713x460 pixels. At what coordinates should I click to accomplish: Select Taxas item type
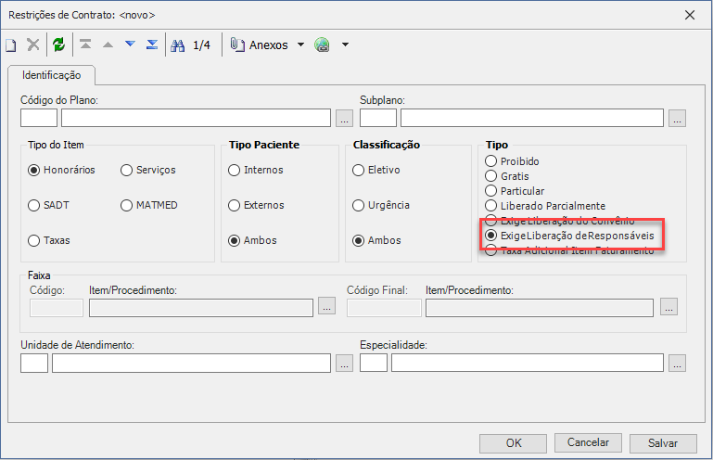point(48,240)
